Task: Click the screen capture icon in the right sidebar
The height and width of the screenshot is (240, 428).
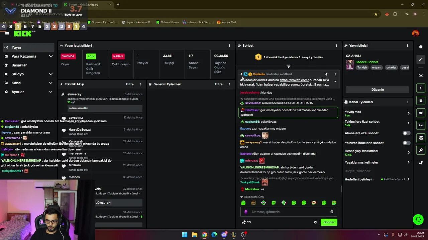Action: tap(421, 76)
